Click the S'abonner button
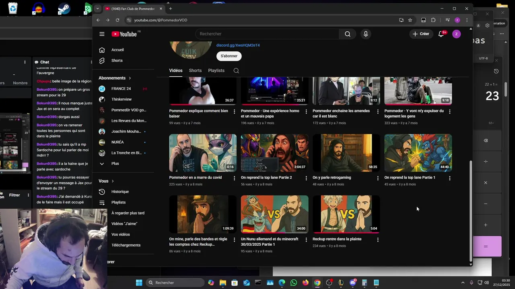 229,56
